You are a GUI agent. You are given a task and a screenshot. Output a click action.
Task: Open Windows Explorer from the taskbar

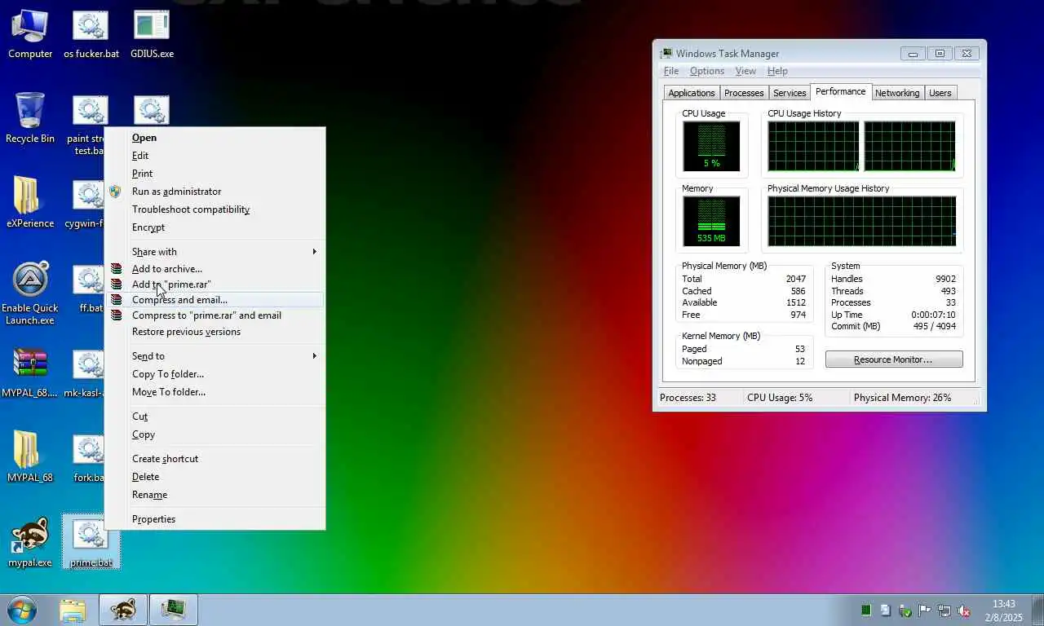coord(73,610)
